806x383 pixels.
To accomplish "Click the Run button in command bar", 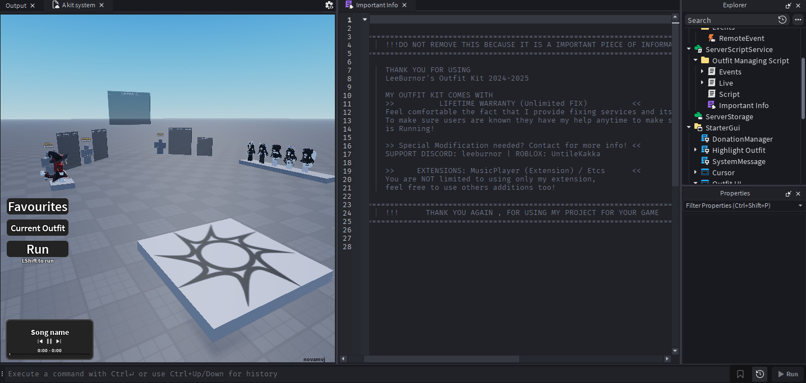I will click(787, 374).
